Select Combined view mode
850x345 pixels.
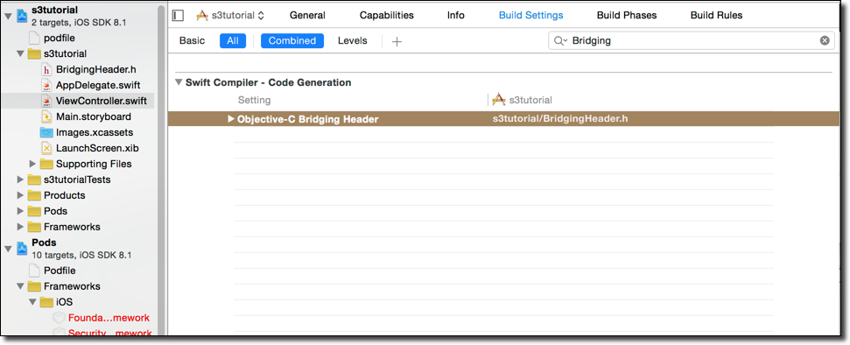292,40
